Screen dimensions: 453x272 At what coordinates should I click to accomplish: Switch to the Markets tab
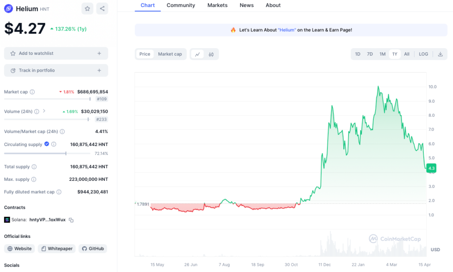(217, 5)
